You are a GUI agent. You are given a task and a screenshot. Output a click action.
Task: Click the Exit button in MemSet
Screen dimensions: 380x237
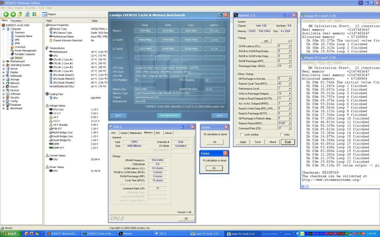click(288, 142)
